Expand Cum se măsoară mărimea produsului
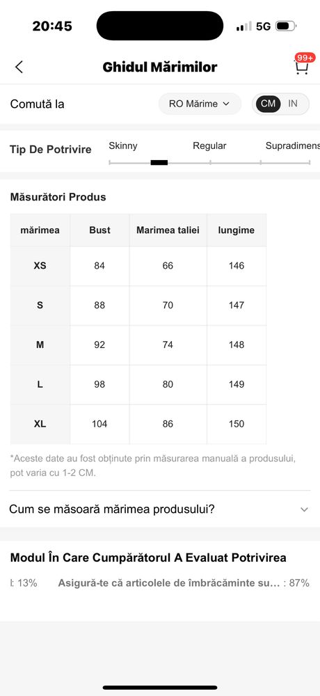The image size is (320, 696). [x=160, y=509]
